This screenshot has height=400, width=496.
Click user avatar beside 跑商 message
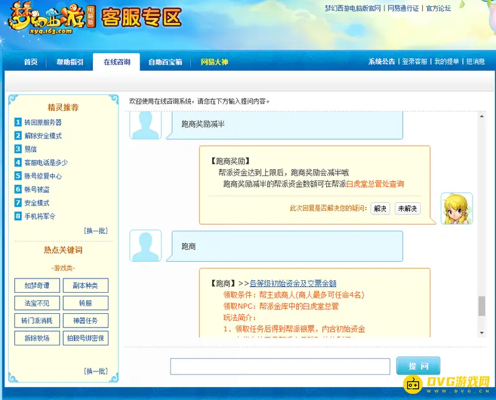[x=146, y=246]
